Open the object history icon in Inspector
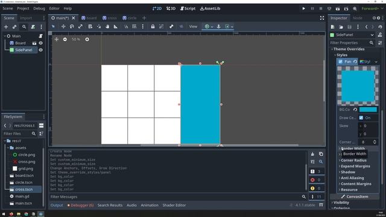386x217 pixels. pos(381,27)
